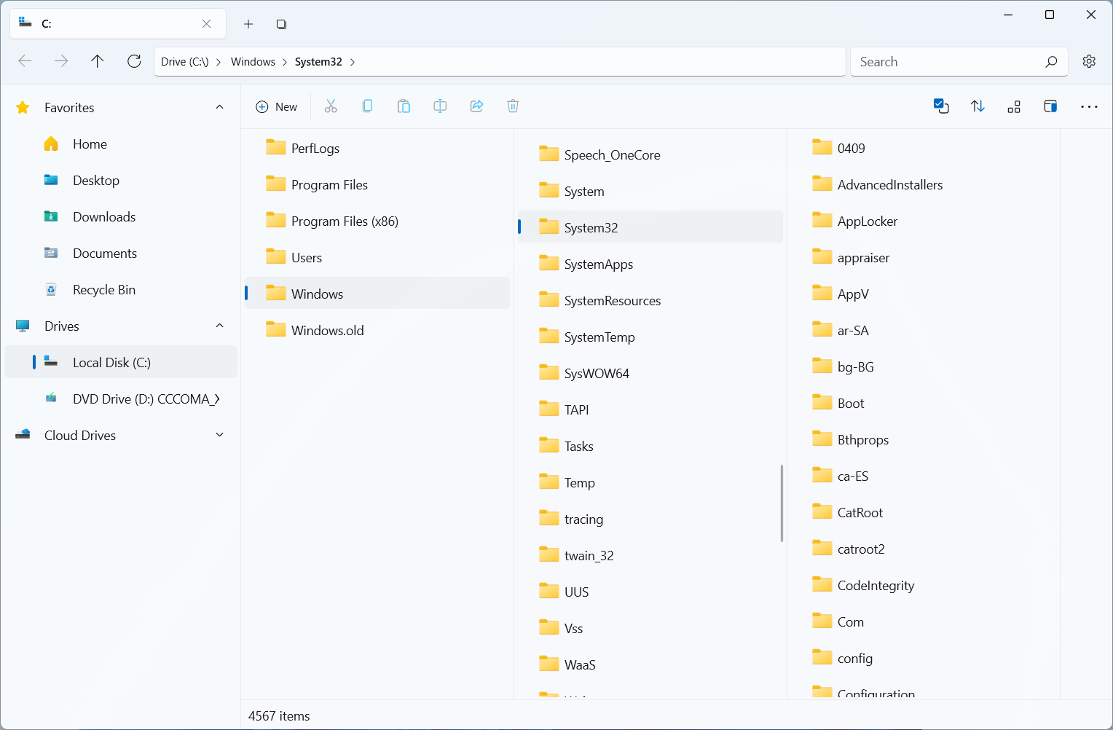1113x730 pixels.
Task: Click the Cut scissors icon in toolbar
Action: coord(331,106)
